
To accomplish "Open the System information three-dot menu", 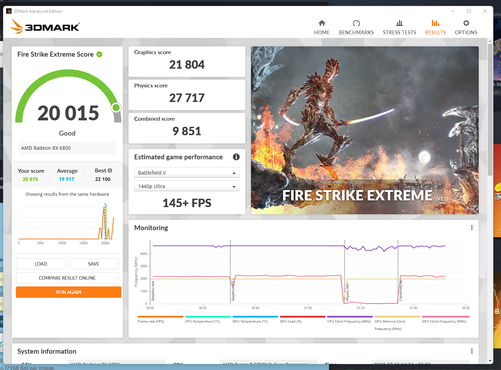I will click(x=472, y=351).
